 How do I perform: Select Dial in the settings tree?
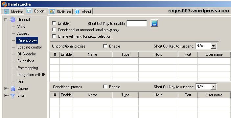(x=20, y=82)
